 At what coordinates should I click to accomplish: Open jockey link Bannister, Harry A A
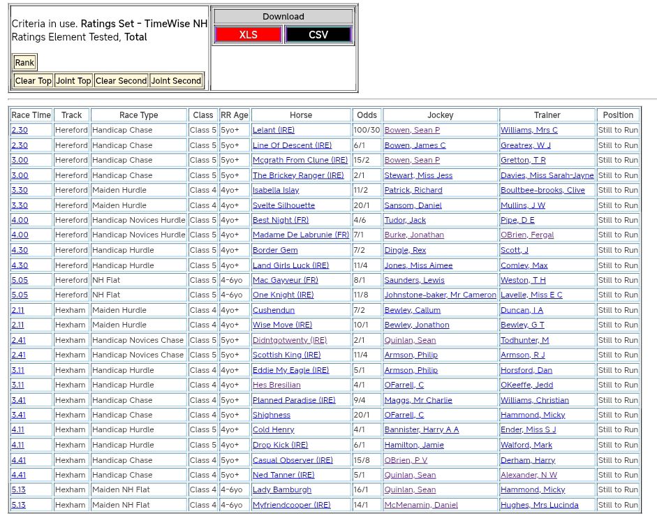[421, 430]
